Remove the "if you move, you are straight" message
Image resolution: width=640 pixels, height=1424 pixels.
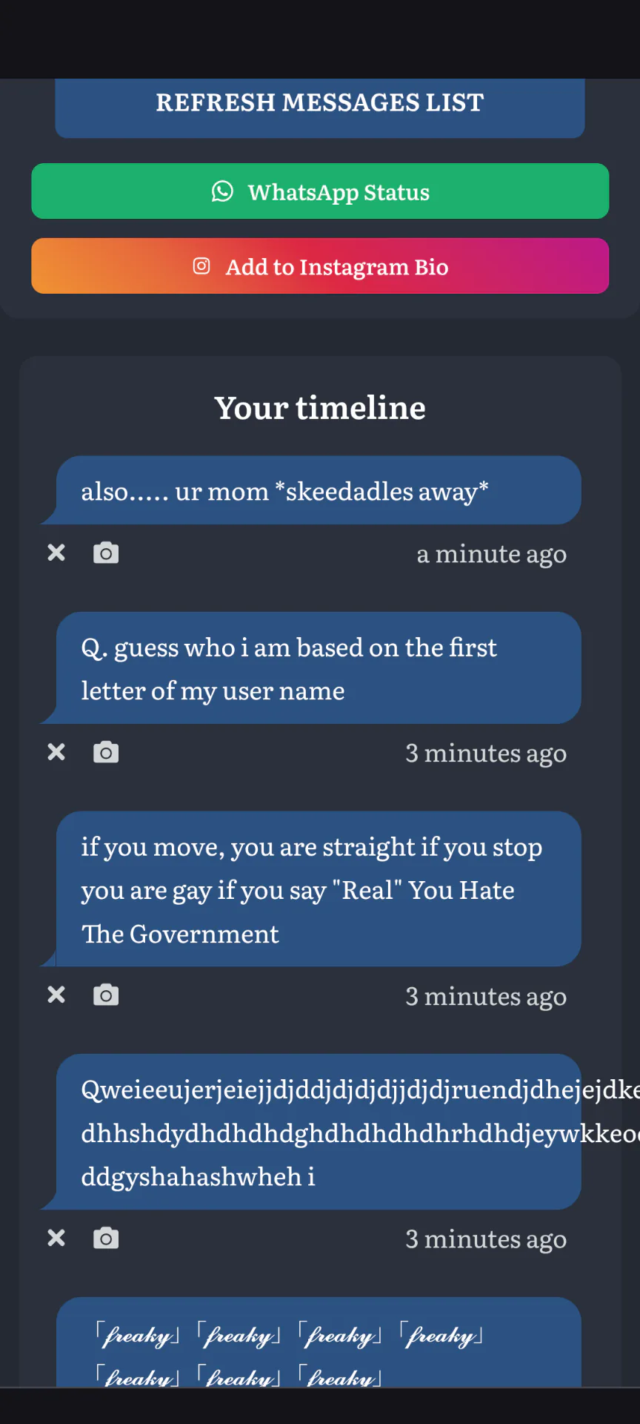(56, 995)
